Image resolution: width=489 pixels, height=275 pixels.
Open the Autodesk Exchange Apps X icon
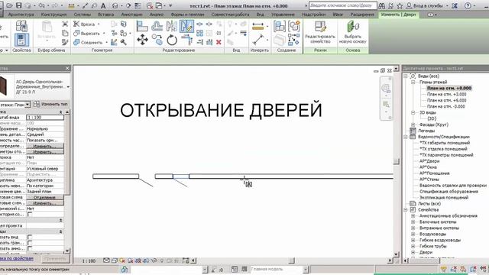(455, 5)
